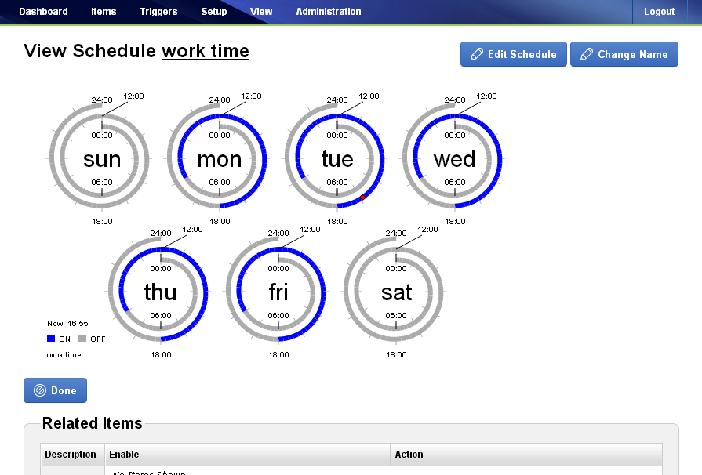Click the pencil icon on Change Name
Viewport: 702px width, 475px height.
(x=587, y=54)
